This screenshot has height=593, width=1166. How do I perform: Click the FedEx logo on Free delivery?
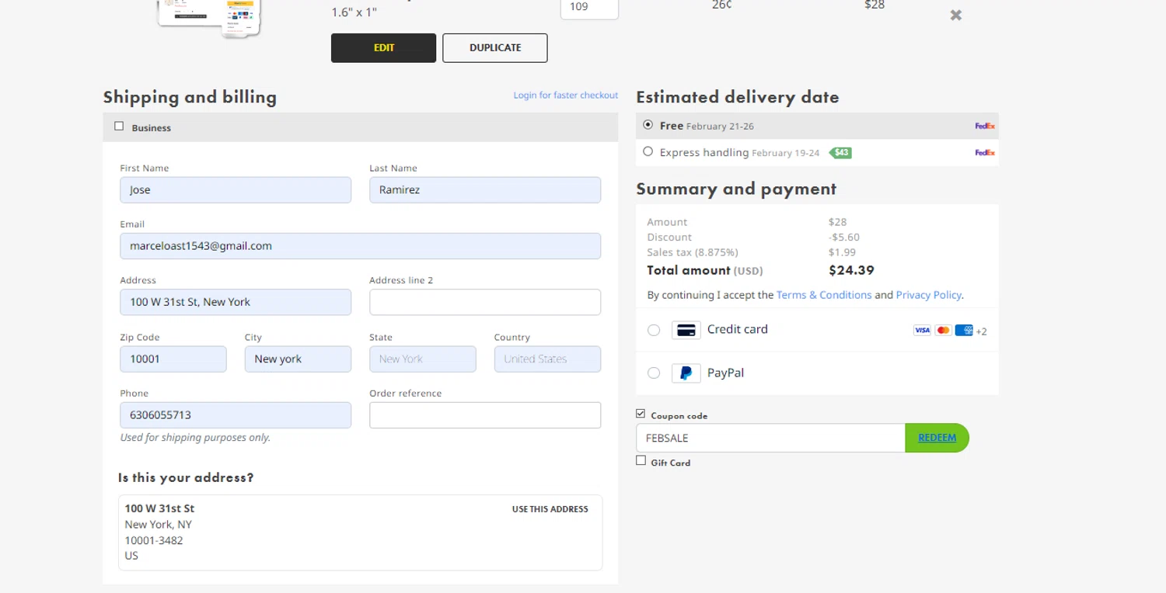click(985, 126)
